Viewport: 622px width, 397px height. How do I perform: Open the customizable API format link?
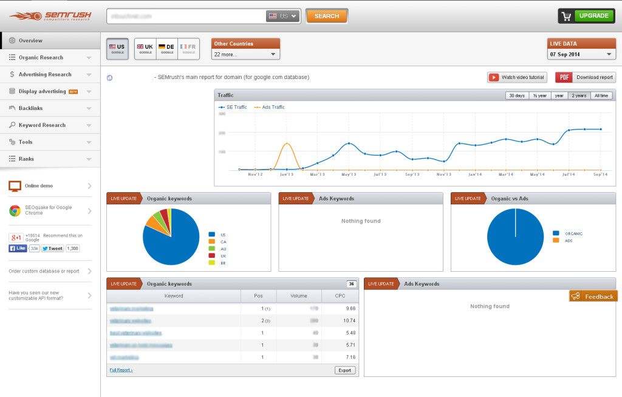(50, 295)
